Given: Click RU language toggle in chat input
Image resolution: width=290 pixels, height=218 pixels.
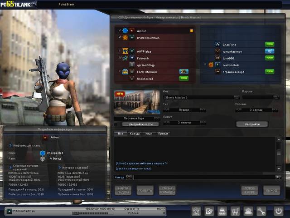Looking at the screenshot, I should (x=278, y=177).
